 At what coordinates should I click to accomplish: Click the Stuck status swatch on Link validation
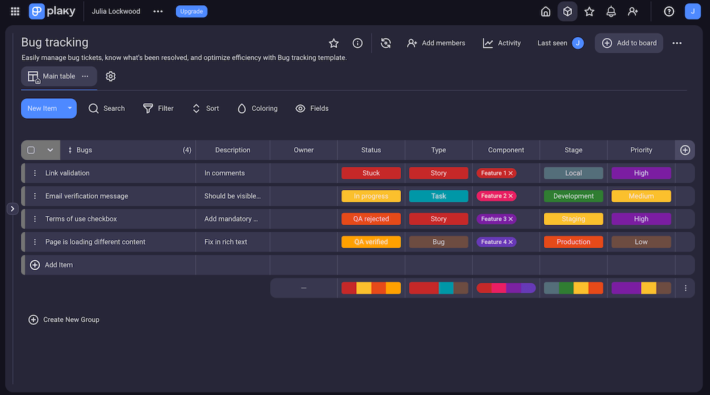tap(371, 173)
